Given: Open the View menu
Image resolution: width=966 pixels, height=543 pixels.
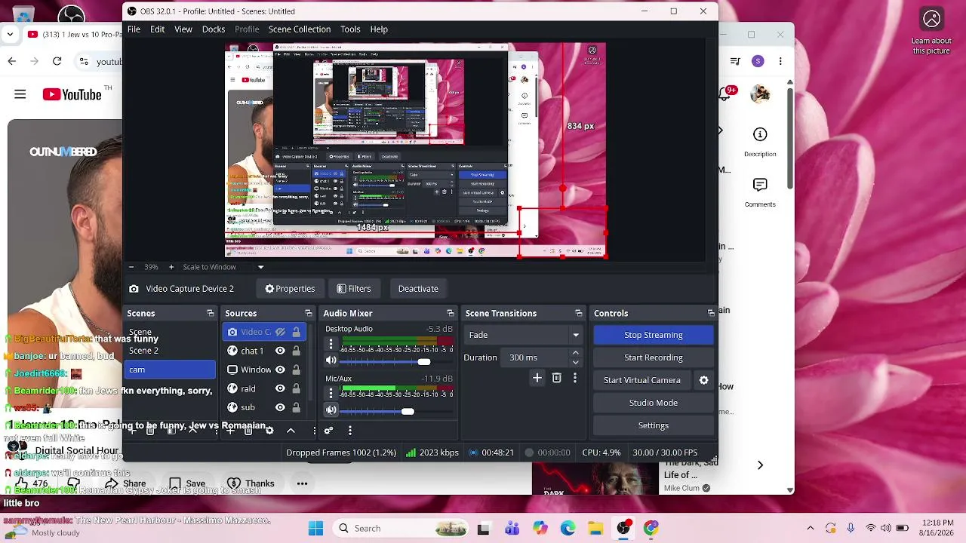Looking at the screenshot, I should click(x=183, y=29).
